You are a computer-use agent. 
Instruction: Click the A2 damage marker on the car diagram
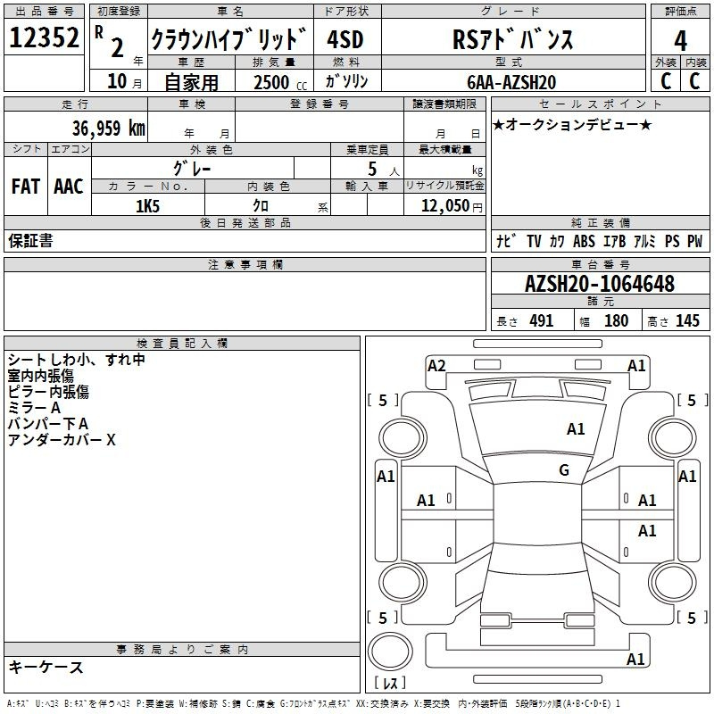click(x=436, y=365)
